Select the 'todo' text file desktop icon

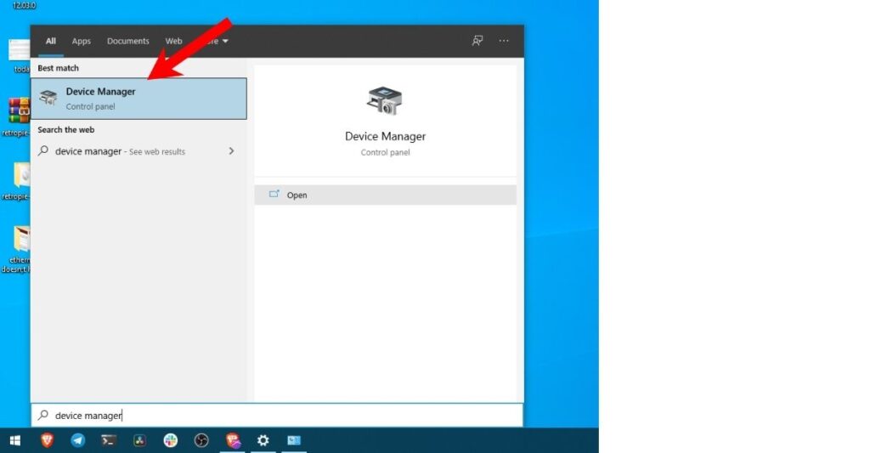[x=19, y=50]
